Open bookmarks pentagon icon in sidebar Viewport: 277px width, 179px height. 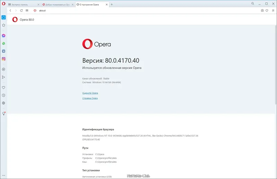click(3, 25)
